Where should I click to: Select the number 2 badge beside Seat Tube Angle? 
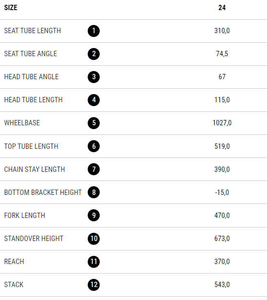click(93, 54)
